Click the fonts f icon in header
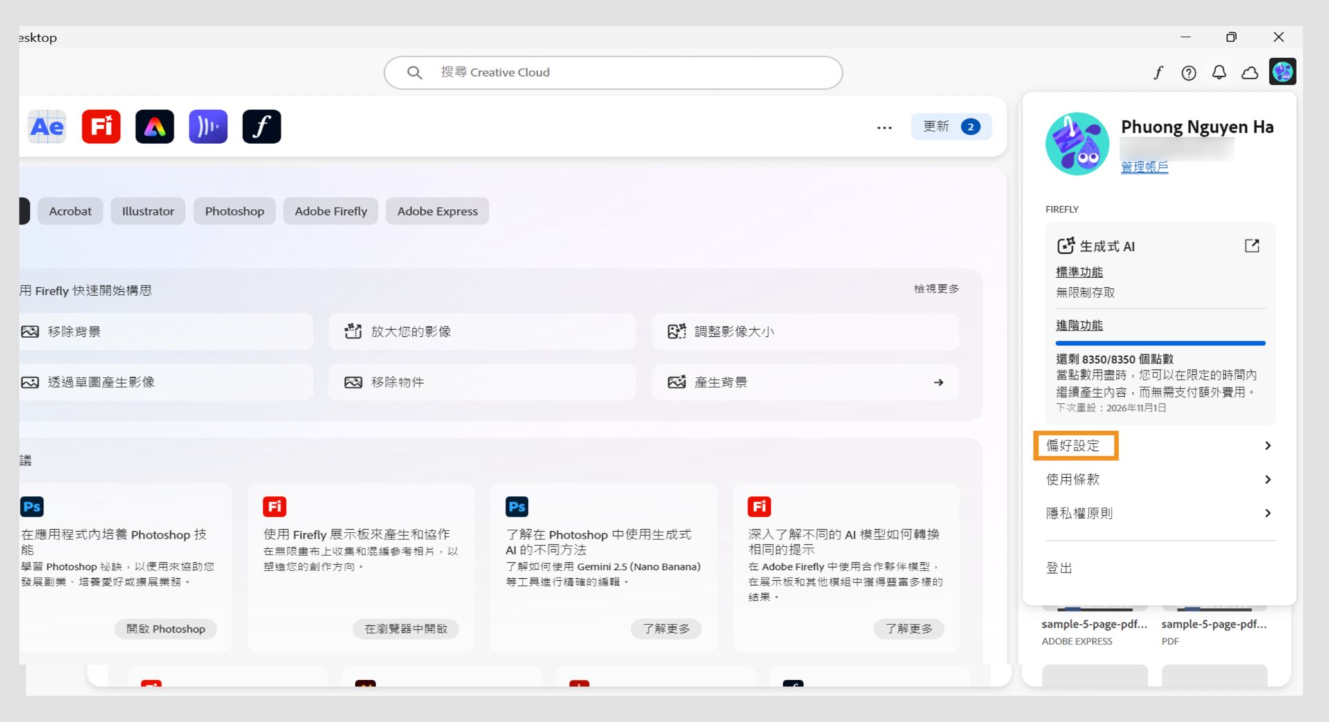The width and height of the screenshot is (1329, 722). pyautogui.click(x=1158, y=73)
